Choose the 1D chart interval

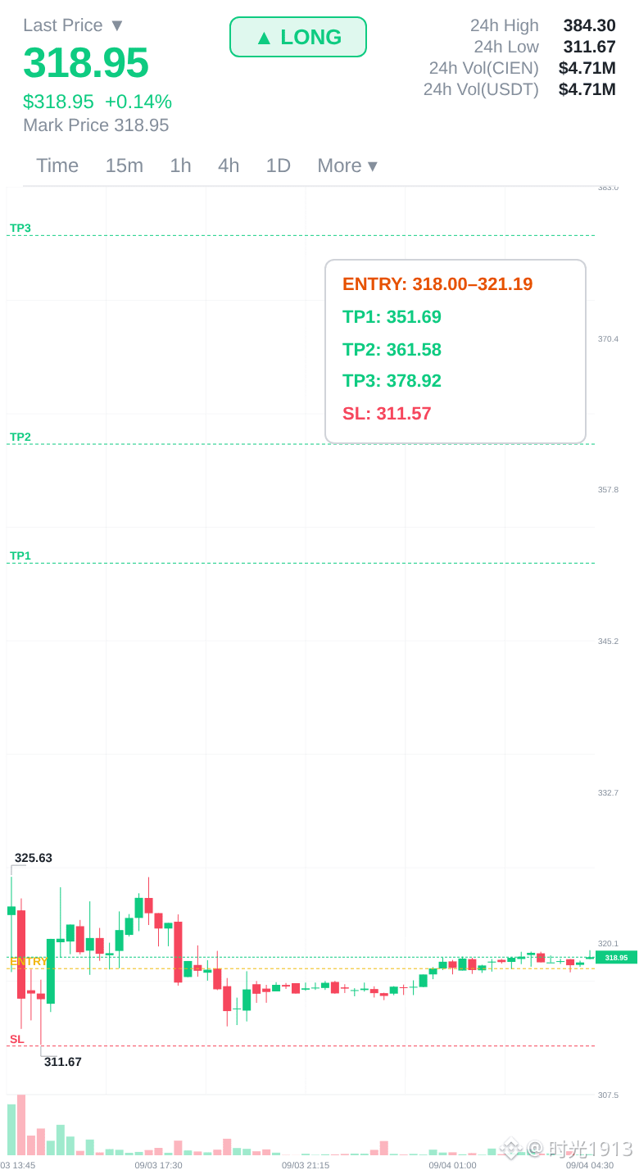point(279,166)
